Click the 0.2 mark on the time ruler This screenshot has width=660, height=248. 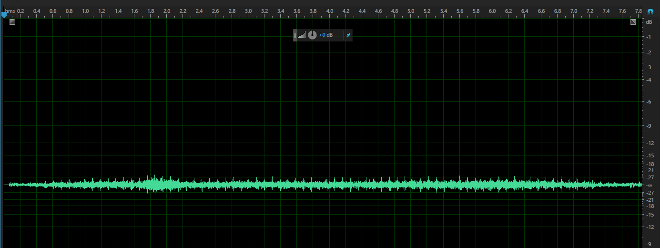[x=20, y=10]
